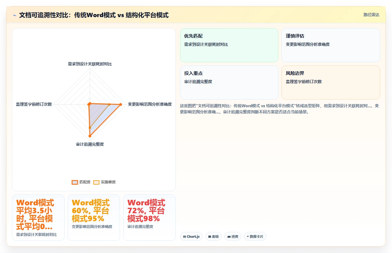The height and width of the screenshot is (253, 392).
Task: Select the 进度 tag chip
Action: point(233,237)
